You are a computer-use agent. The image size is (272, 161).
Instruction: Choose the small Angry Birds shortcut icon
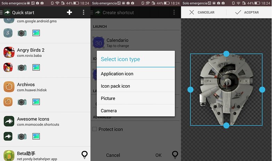(x=8, y=67)
